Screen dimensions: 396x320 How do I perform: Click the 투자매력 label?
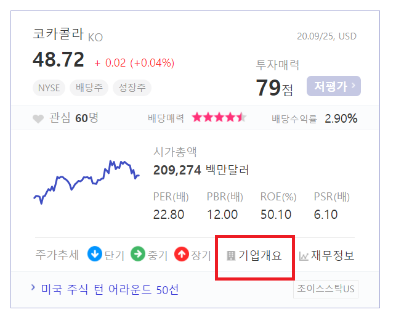point(278,65)
